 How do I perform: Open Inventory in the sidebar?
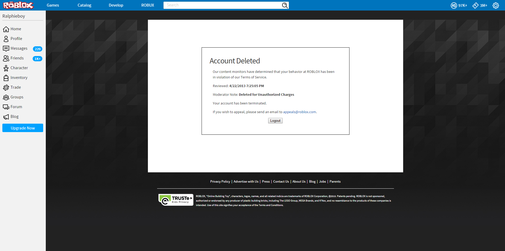tap(19, 78)
